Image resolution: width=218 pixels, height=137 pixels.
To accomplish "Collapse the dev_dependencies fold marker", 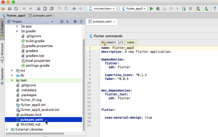I will (x=100, y=90).
